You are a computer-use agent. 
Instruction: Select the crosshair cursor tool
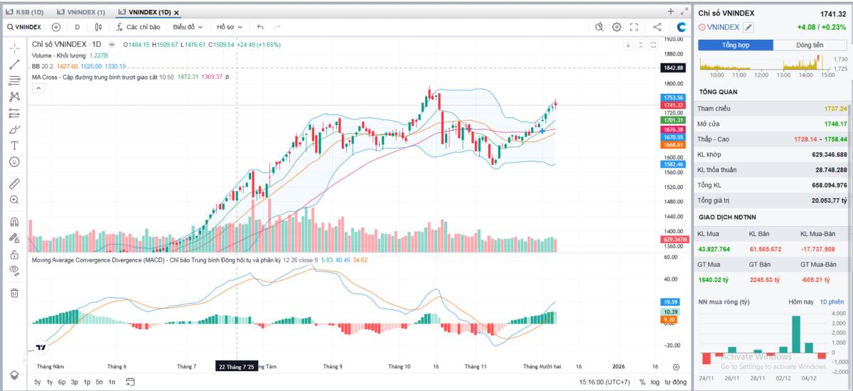click(14, 48)
